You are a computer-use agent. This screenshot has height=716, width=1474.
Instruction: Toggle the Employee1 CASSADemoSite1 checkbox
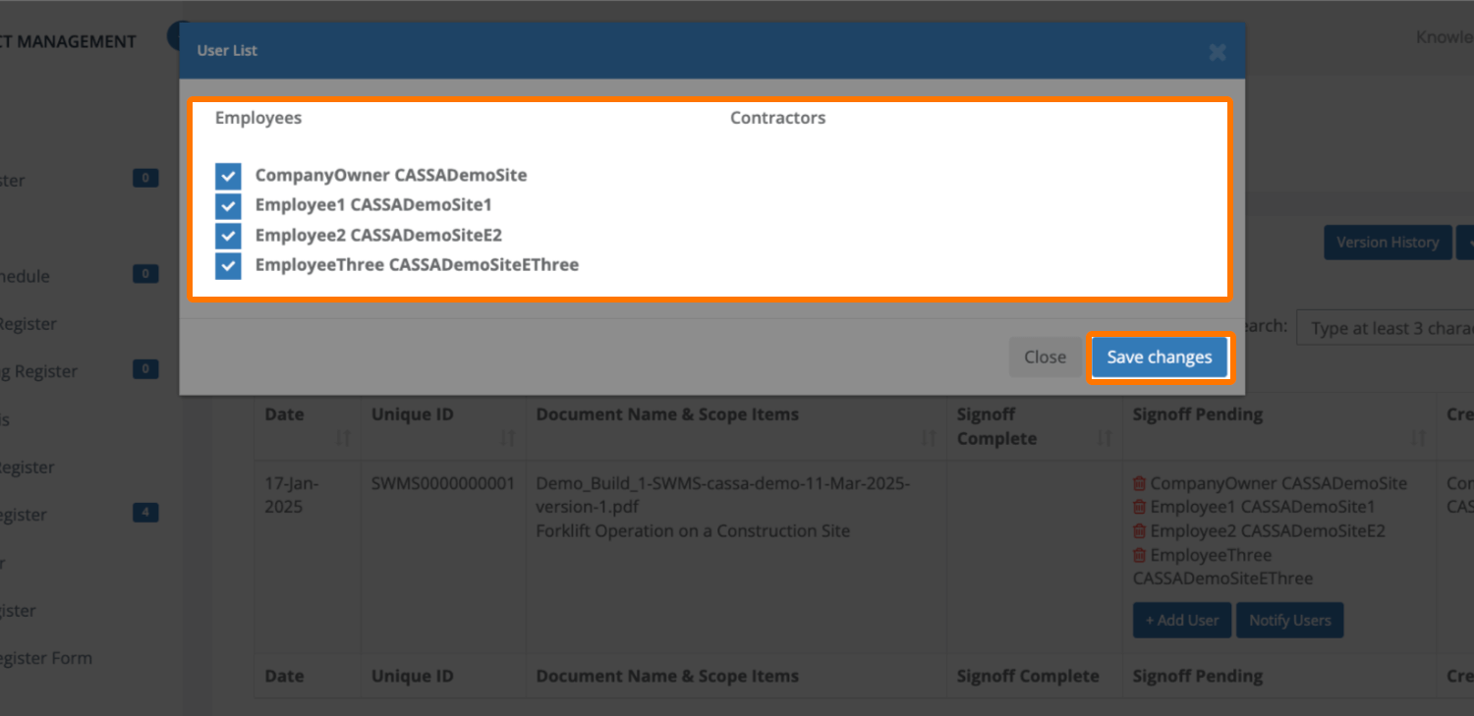click(x=228, y=205)
